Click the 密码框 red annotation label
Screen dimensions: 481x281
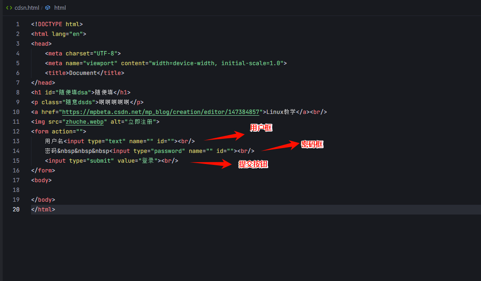(x=312, y=144)
